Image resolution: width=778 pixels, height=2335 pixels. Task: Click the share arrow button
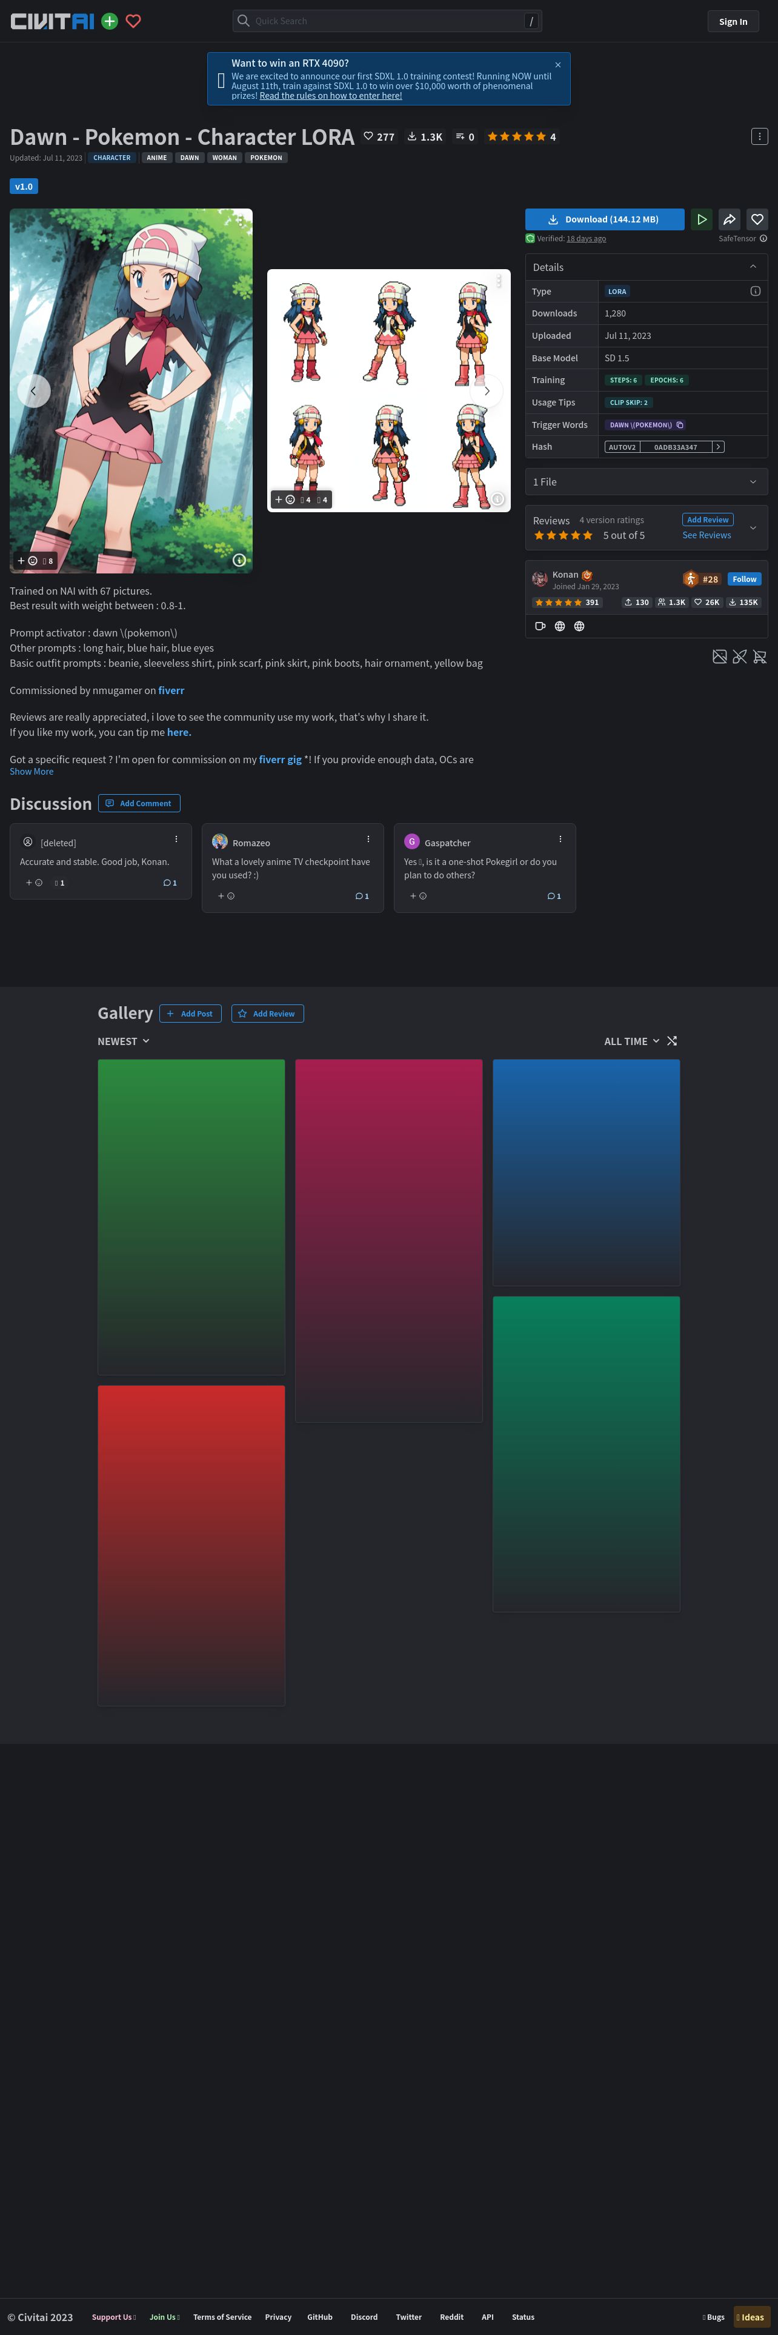coord(729,219)
